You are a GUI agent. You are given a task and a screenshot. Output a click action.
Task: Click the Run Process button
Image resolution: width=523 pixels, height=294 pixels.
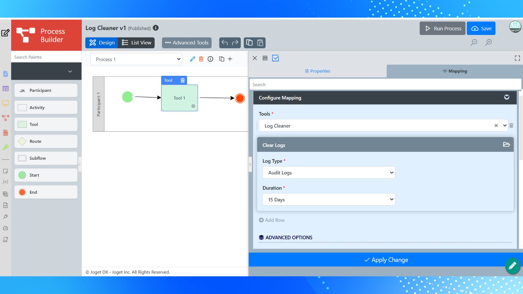[443, 28]
